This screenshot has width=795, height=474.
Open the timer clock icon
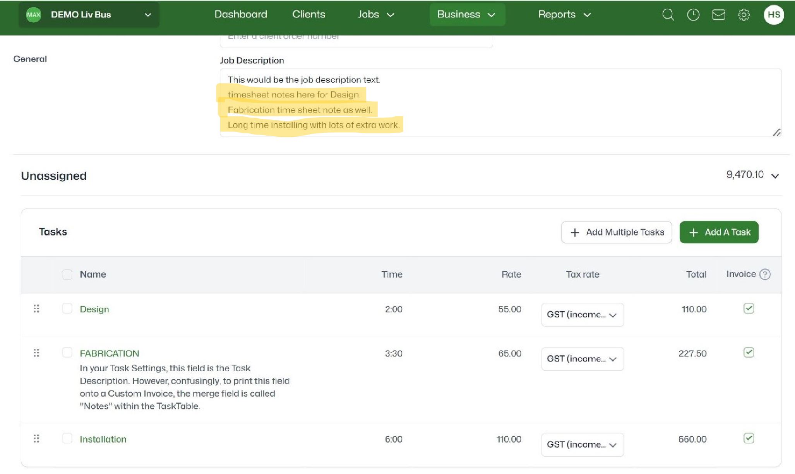(x=693, y=15)
